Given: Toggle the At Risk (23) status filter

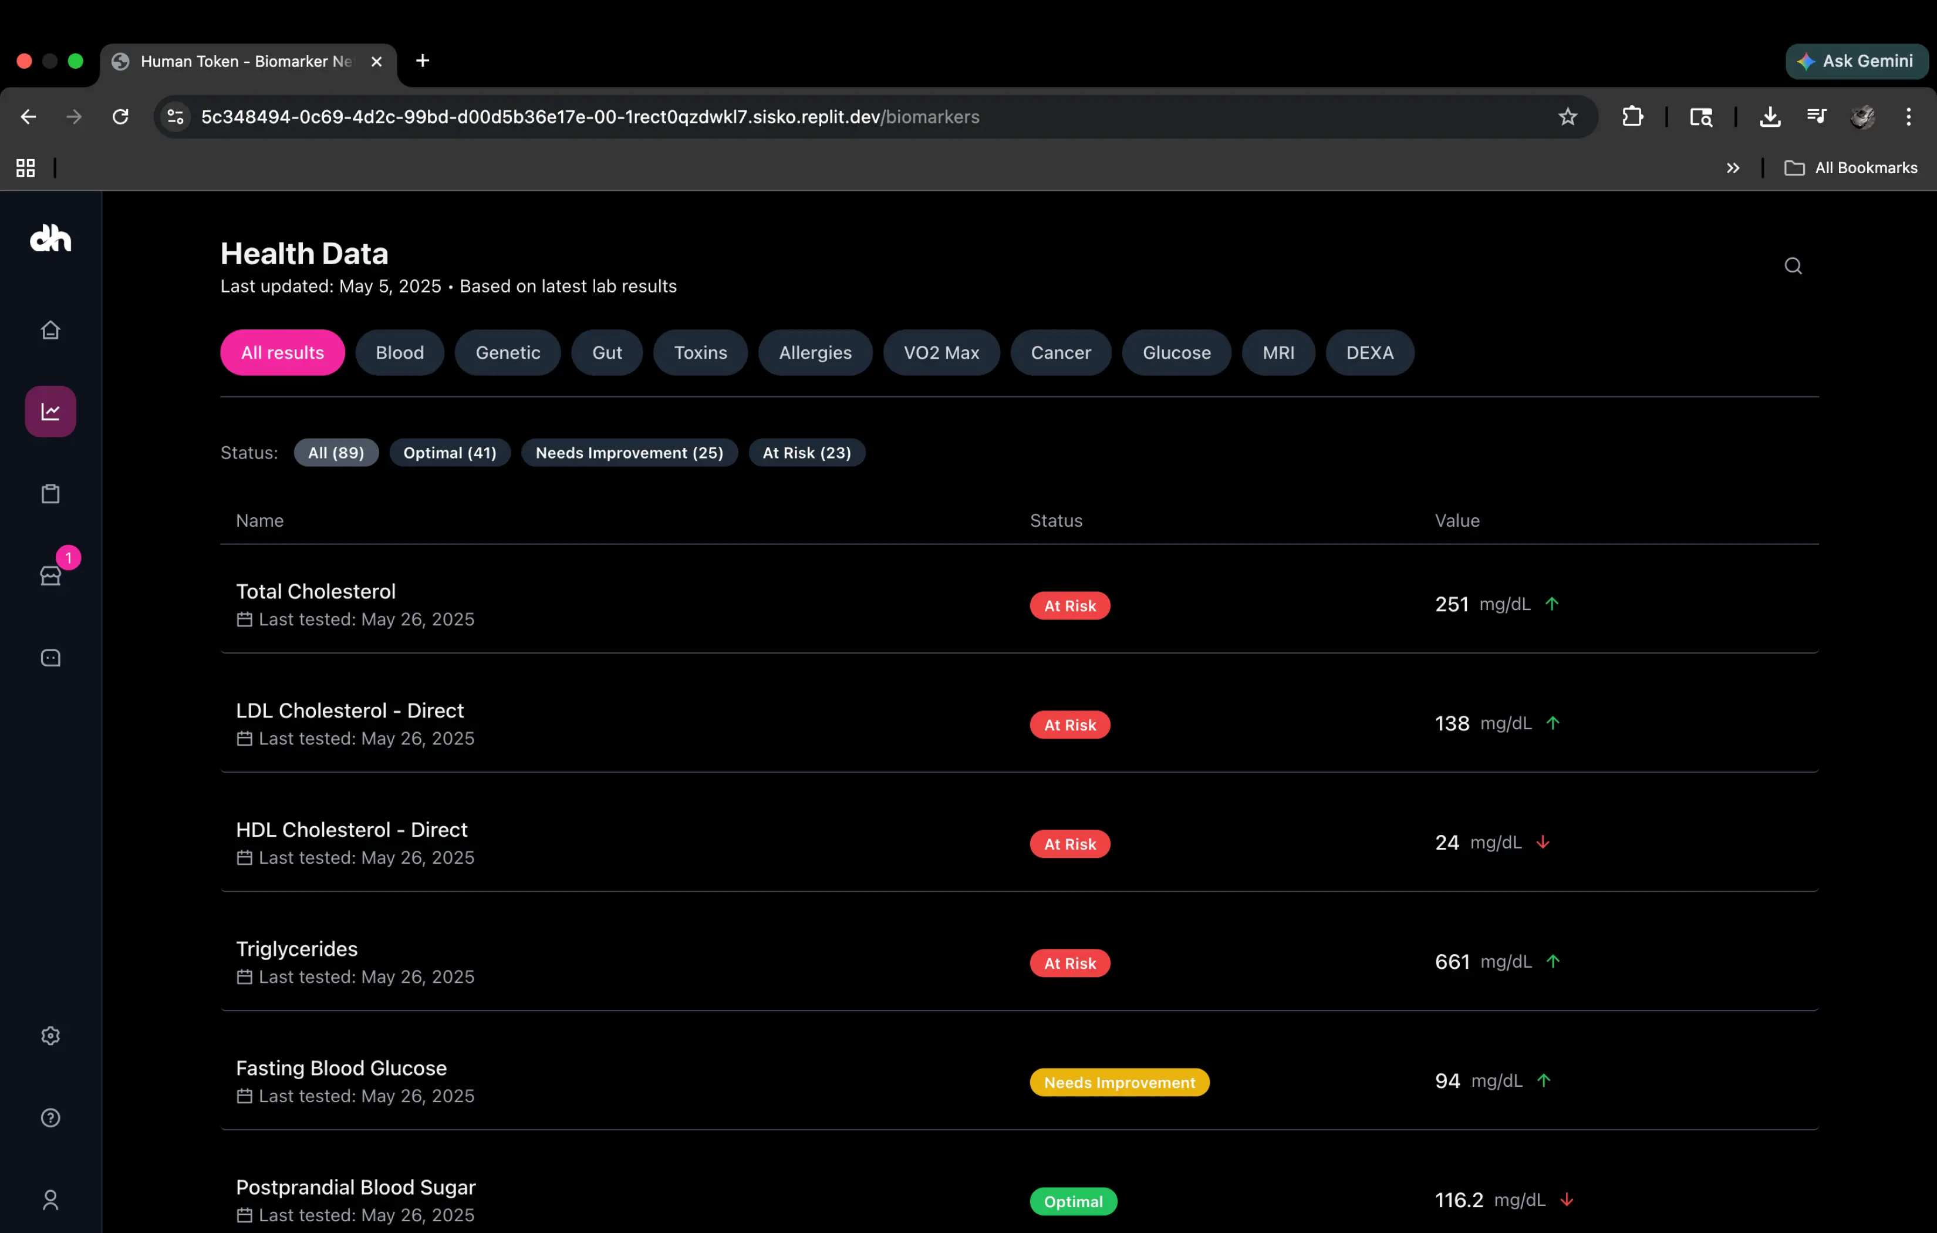Looking at the screenshot, I should click(x=807, y=452).
